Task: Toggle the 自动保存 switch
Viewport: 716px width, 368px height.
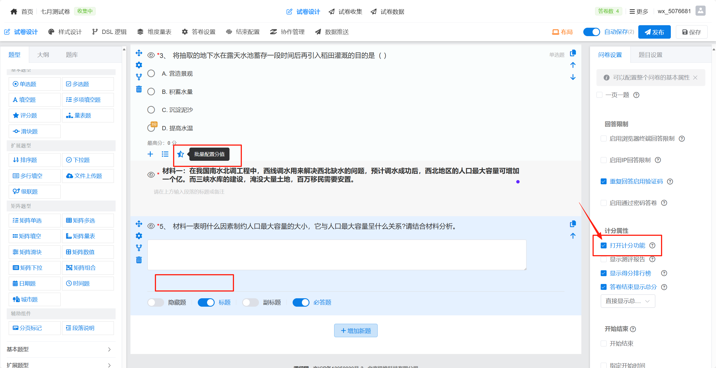Action: pos(591,32)
